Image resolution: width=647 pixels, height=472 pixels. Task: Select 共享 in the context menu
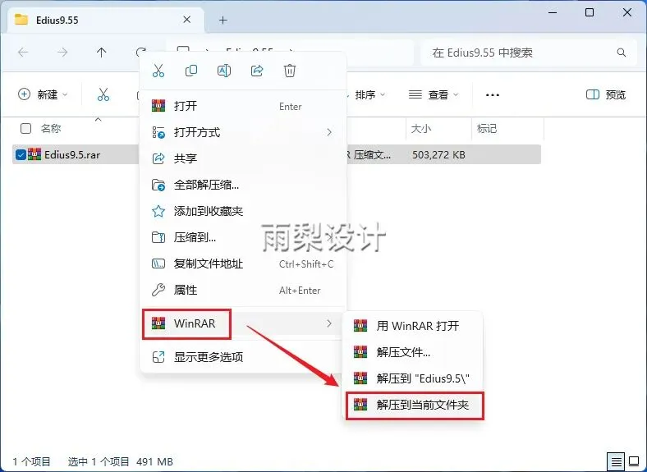click(x=244, y=158)
